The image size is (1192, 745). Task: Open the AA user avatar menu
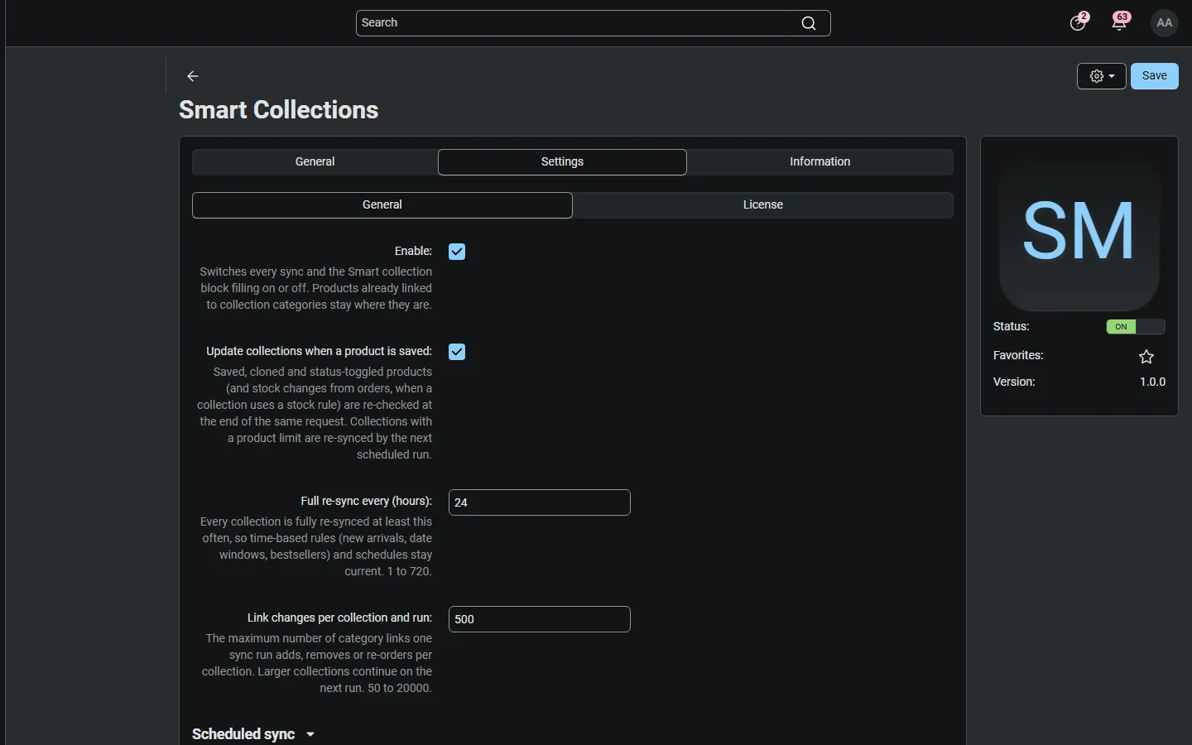1165,23
